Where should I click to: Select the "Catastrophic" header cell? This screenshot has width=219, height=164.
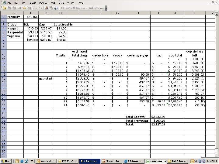[x=61, y=25]
